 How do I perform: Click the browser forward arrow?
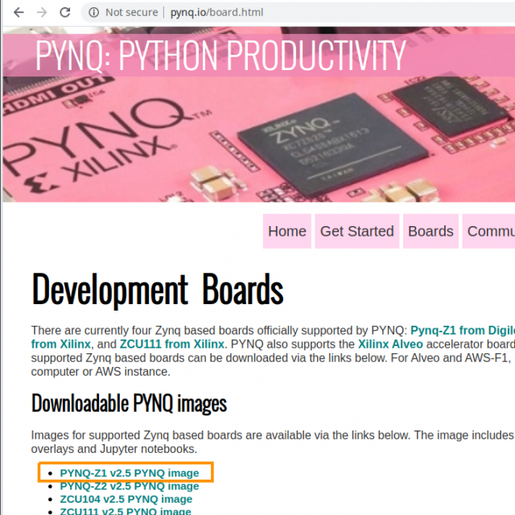pos(42,12)
